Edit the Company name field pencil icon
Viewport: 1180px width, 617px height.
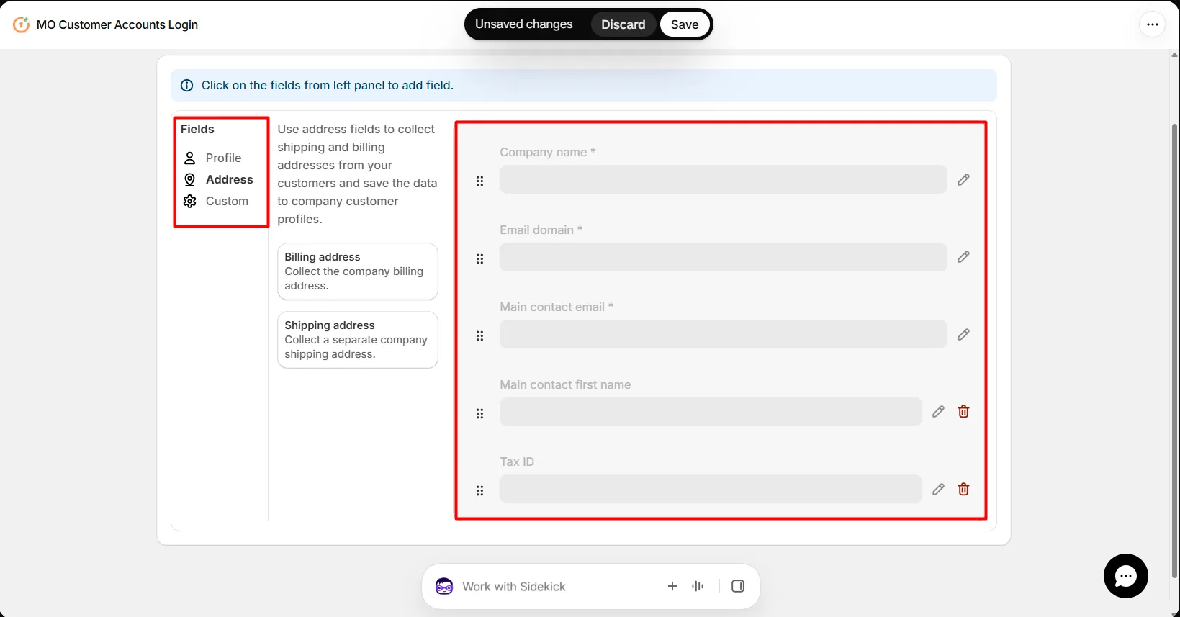(963, 179)
